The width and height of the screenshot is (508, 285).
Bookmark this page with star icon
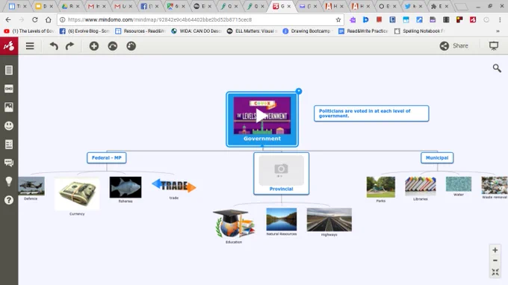tap(338, 19)
